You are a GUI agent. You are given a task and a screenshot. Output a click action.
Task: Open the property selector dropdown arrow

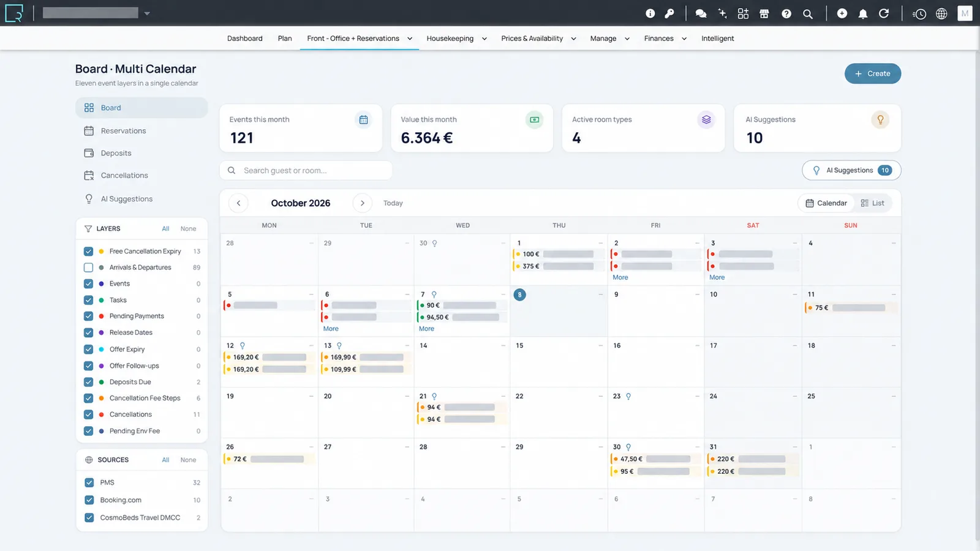coord(147,13)
